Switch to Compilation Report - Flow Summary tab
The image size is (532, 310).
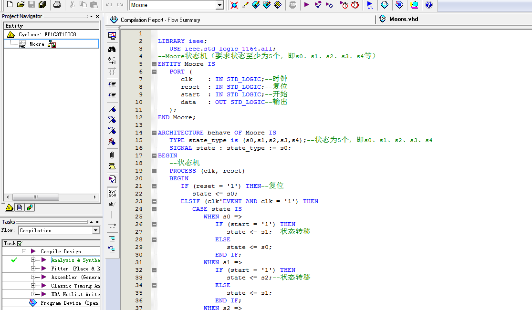160,20
